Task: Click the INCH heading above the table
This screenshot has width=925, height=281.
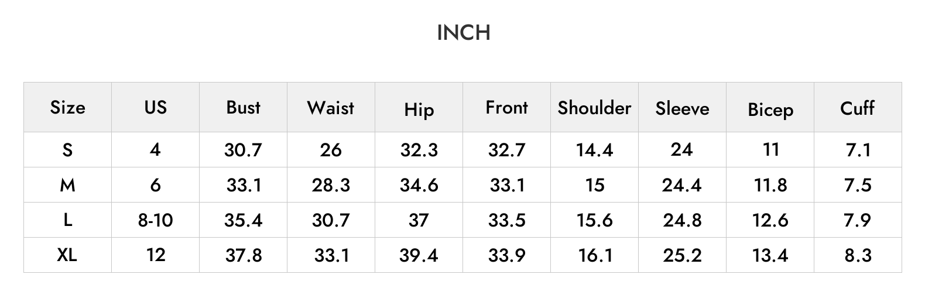Action: coord(463,33)
